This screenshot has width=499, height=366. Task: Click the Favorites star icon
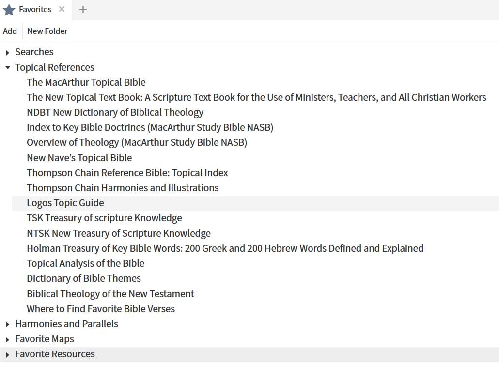9,10
